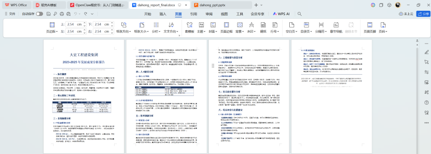Image resolution: width=431 pixels, height=154 pixels.
Task: Switch to the 审阅 ribbon tab
Action: [x=209, y=14]
